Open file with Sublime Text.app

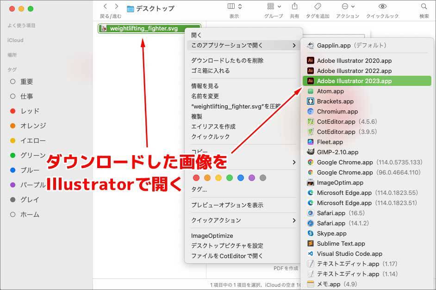point(341,243)
